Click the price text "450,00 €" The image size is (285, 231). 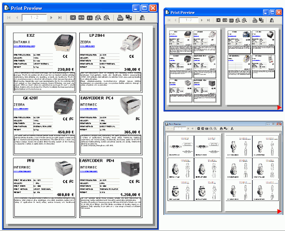tap(65, 132)
